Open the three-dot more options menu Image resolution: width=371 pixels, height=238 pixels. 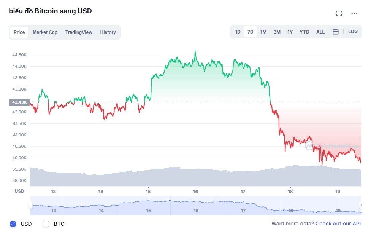click(354, 13)
